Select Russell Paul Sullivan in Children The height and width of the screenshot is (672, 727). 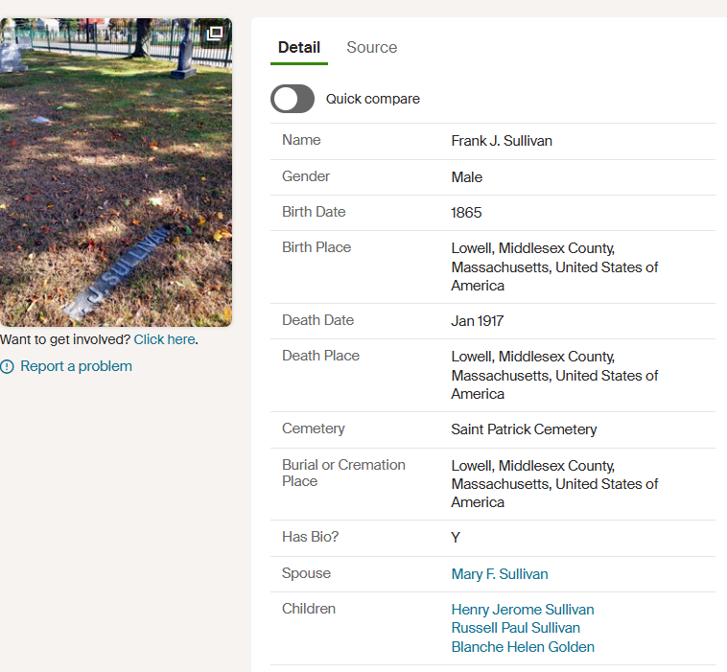[516, 628]
